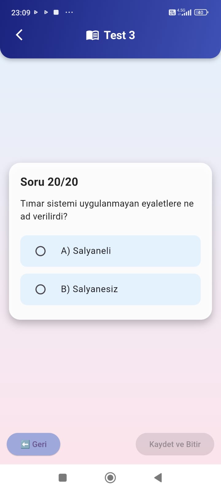Tap the 4.5G signal strength icon
The height and width of the screenshot is (491, 221).
click(184, 12)
